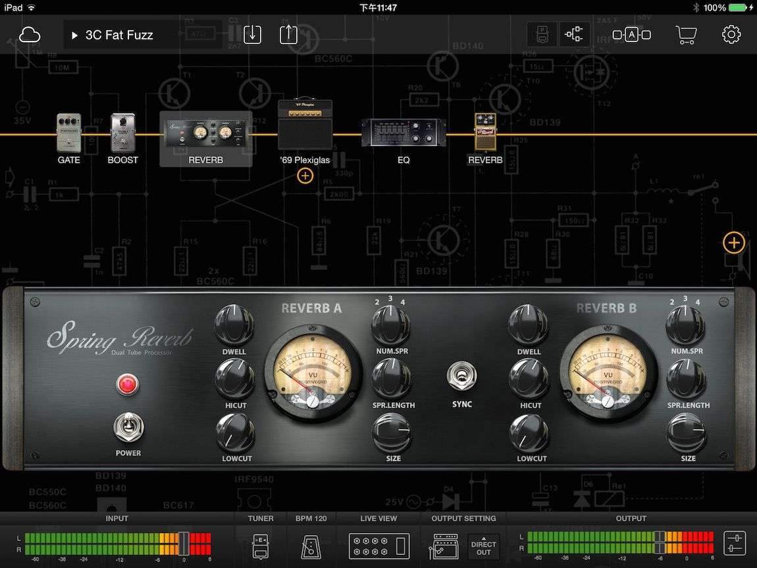This screenshot has height=568, width=757.
Task: Flip the SYNC toggle switch
Action: pyautogui.click(x=461, y=377)
